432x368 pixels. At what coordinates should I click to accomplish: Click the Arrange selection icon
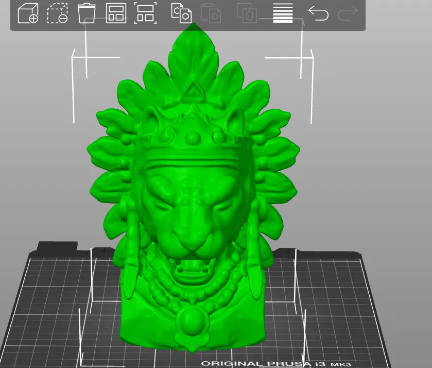point(146,13)
